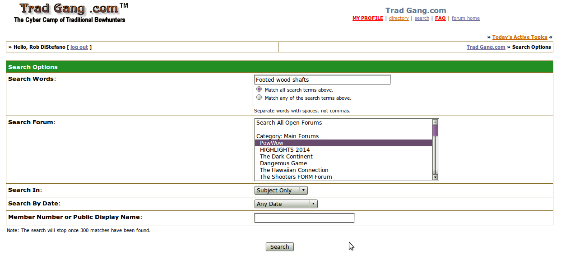This screenshot has width=561, height=256.
Task: Select PowWow in the forum list
Action: pos(343,143)
